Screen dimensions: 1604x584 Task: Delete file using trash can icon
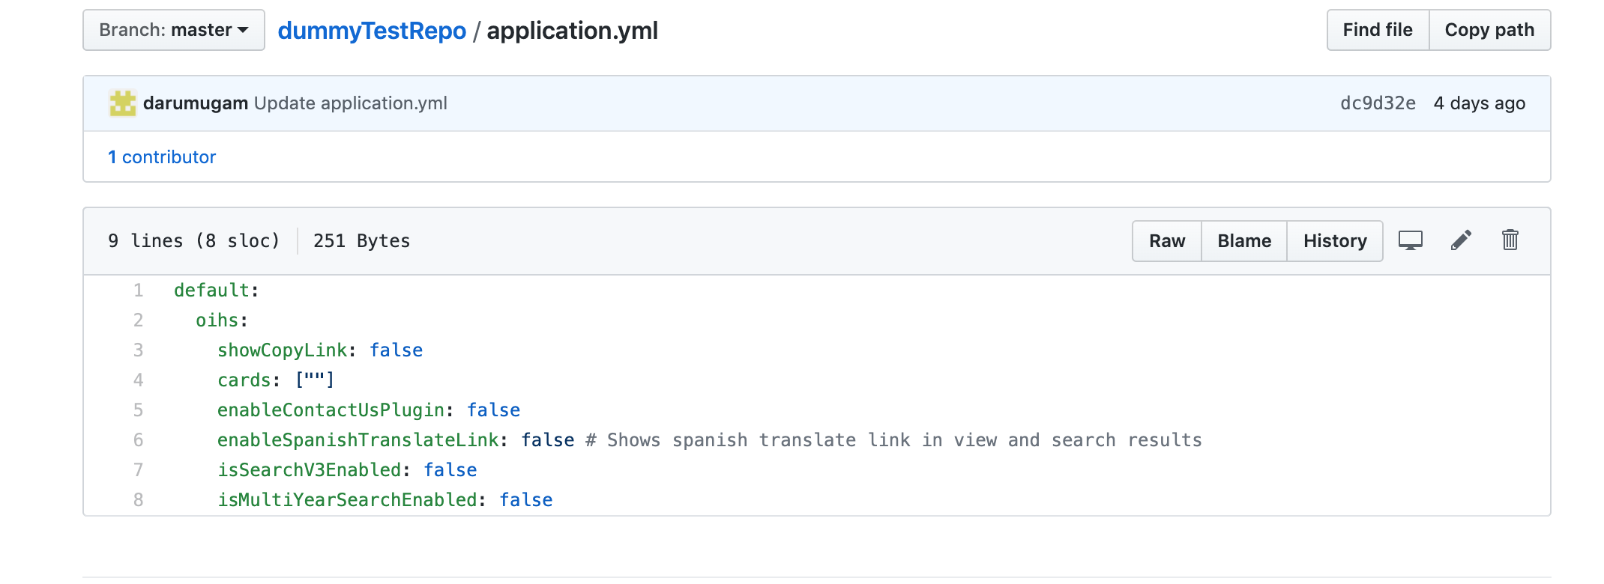coord(1510,240)
